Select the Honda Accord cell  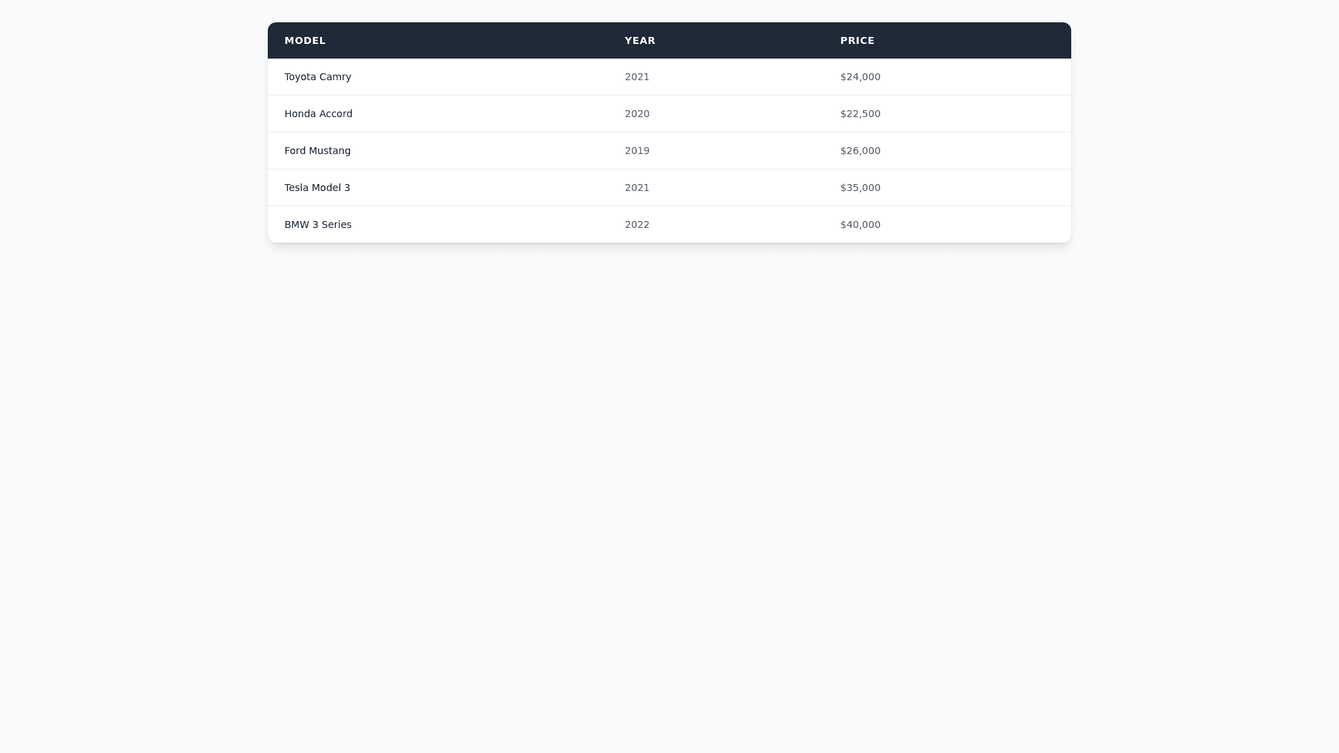(319, 114)
